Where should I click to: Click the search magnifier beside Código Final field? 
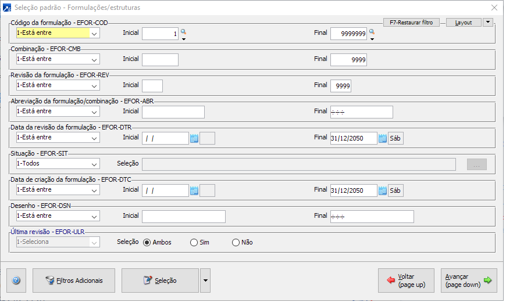point(372,31)
